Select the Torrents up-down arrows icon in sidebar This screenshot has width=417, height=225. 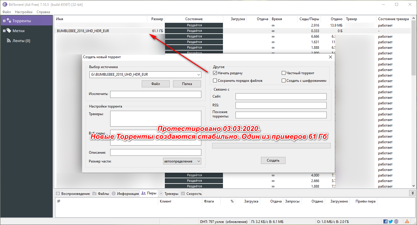click(x=9, y=21)
